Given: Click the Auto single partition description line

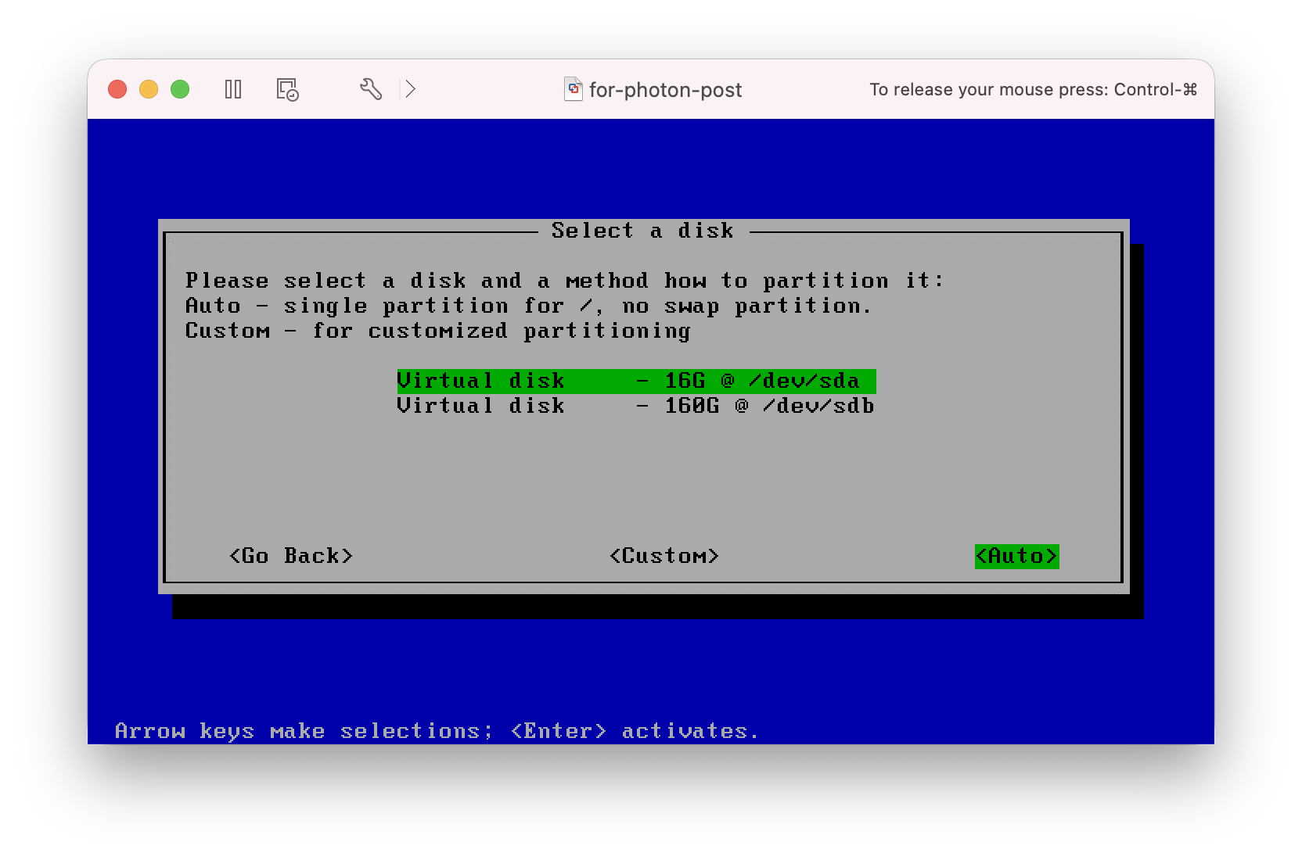Looking at the screenshot, I should tap(528, 306).
